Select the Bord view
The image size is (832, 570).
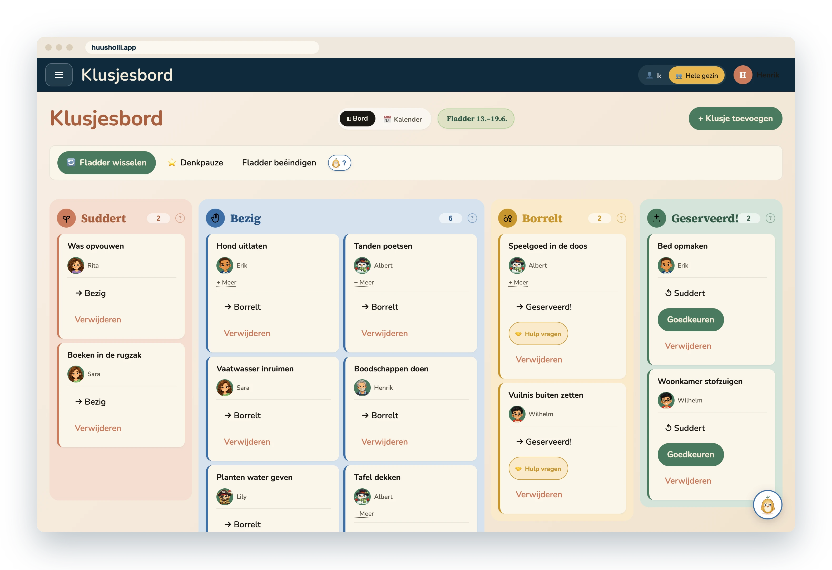tap(357, 119)
